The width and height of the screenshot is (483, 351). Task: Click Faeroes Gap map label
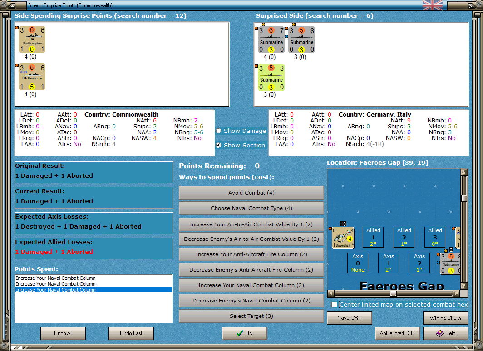[x=402, y=286]
